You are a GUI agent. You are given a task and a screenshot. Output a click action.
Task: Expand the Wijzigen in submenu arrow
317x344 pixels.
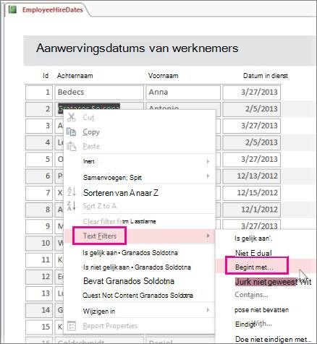(x=208, y=310)
